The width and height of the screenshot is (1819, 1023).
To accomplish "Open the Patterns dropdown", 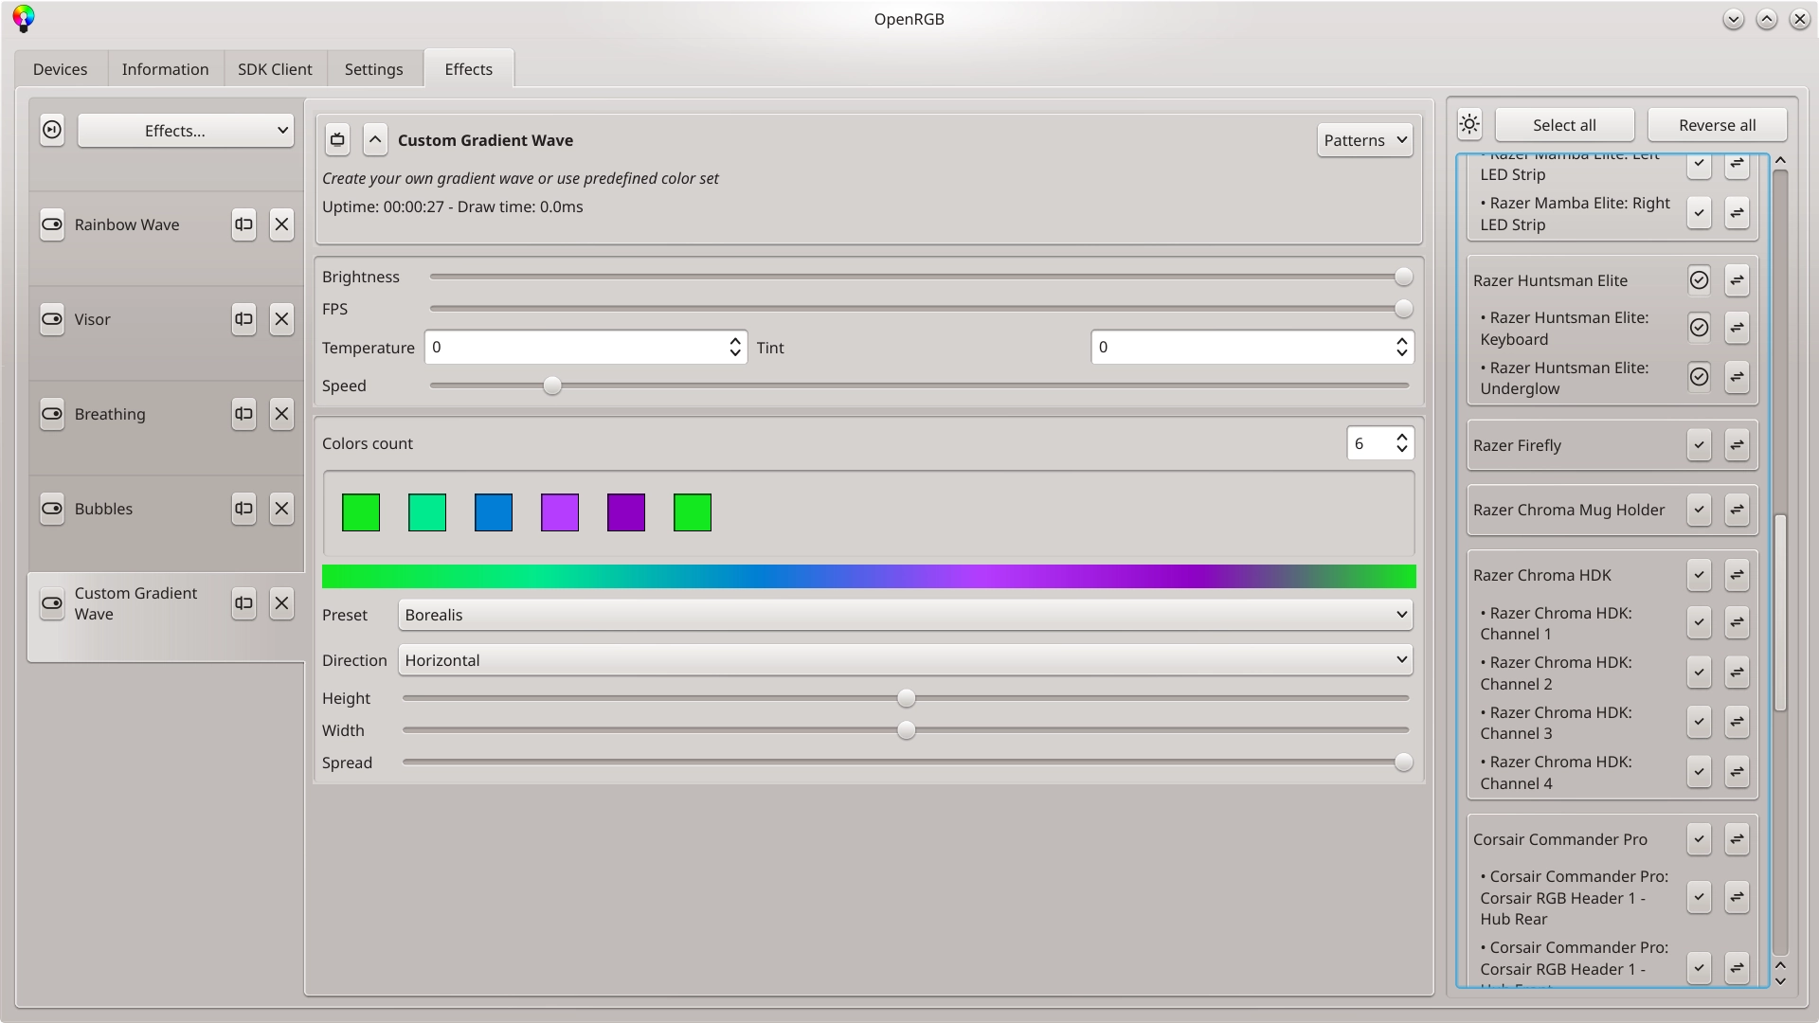I will 1364,140.
